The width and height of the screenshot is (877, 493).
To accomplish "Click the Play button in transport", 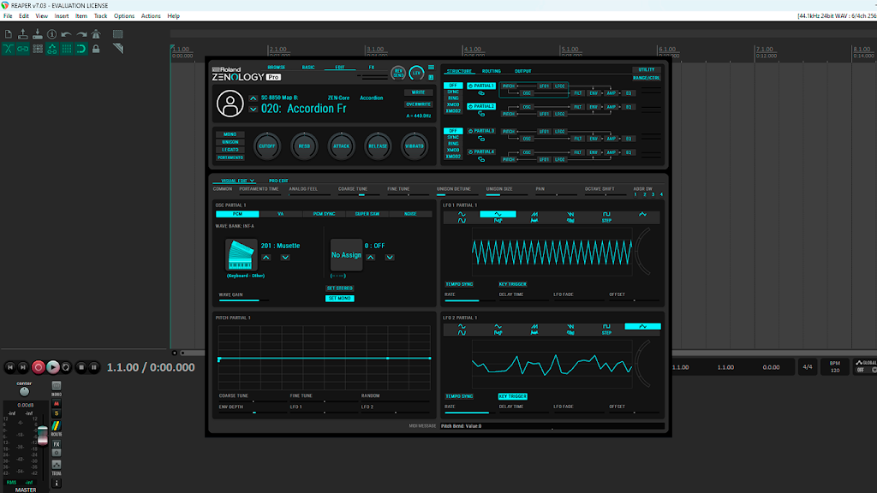I will (x=52, y=367).
